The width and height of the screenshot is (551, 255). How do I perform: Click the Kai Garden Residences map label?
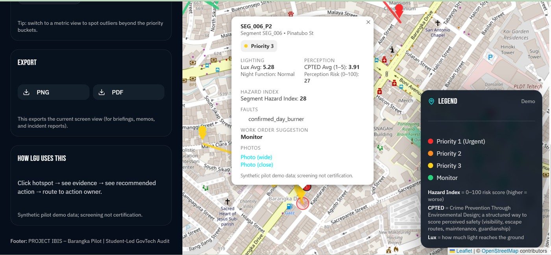click(516, 35)
